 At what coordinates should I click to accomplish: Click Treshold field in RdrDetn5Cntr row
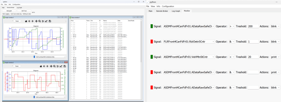point(253,42)
